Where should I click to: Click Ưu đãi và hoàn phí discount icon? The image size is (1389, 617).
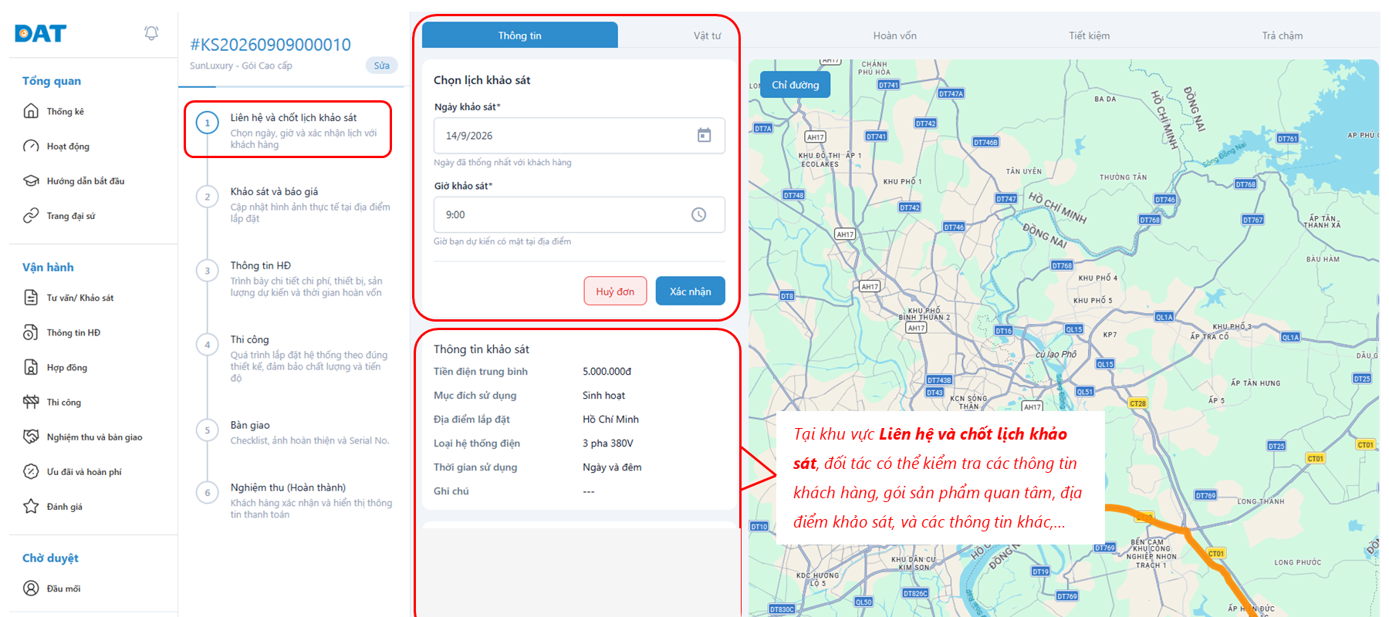pyautogui.click(x=31, y=471)
